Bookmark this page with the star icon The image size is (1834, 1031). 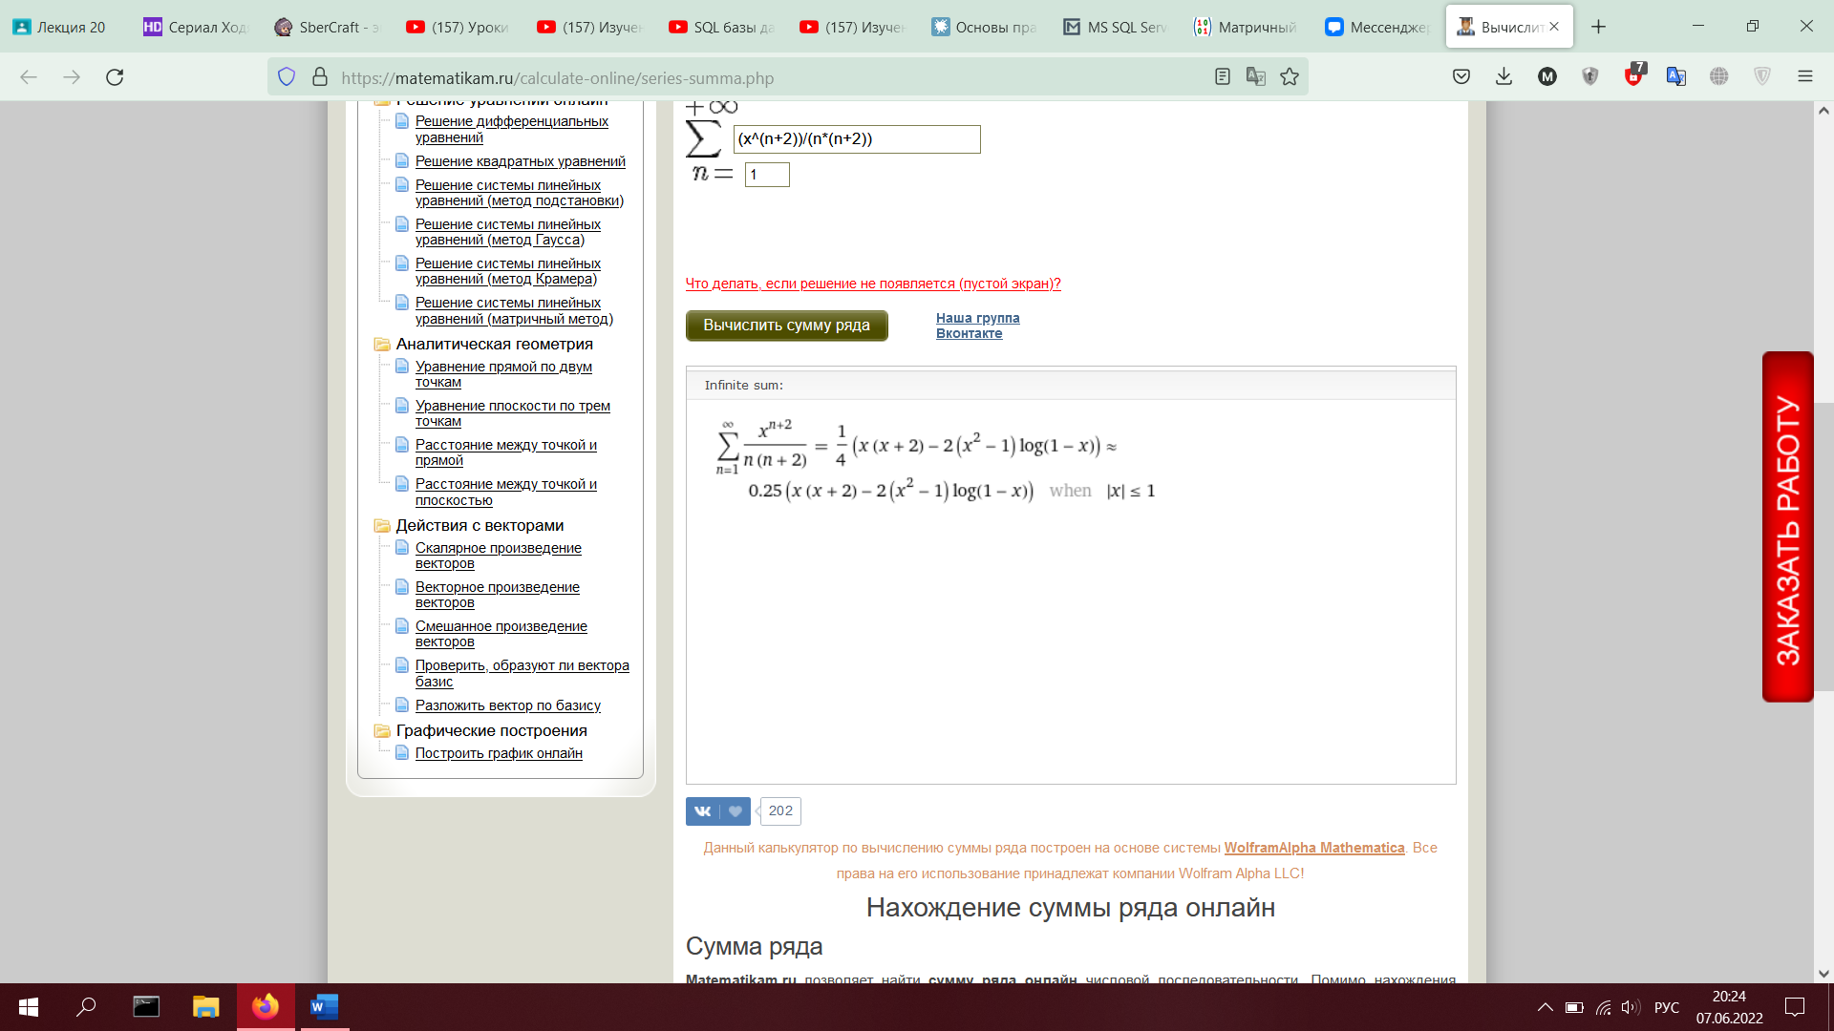point(1290,77)
